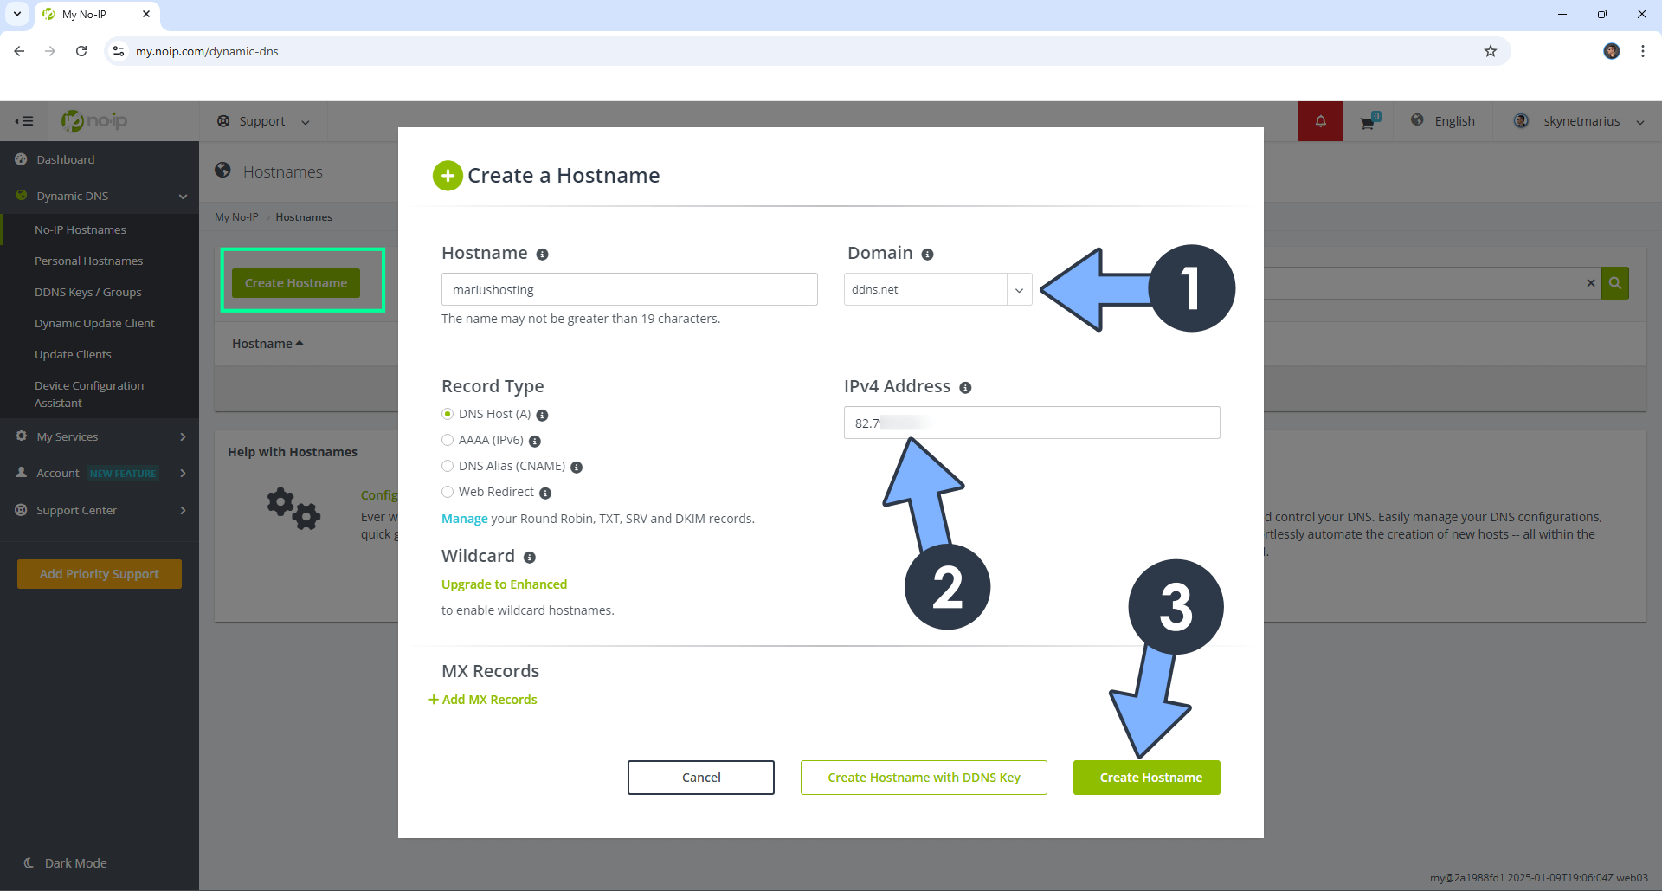This screenshot has width=1662, height=891.
Task: Click the No-IP logo
Action: coord(94,121)
